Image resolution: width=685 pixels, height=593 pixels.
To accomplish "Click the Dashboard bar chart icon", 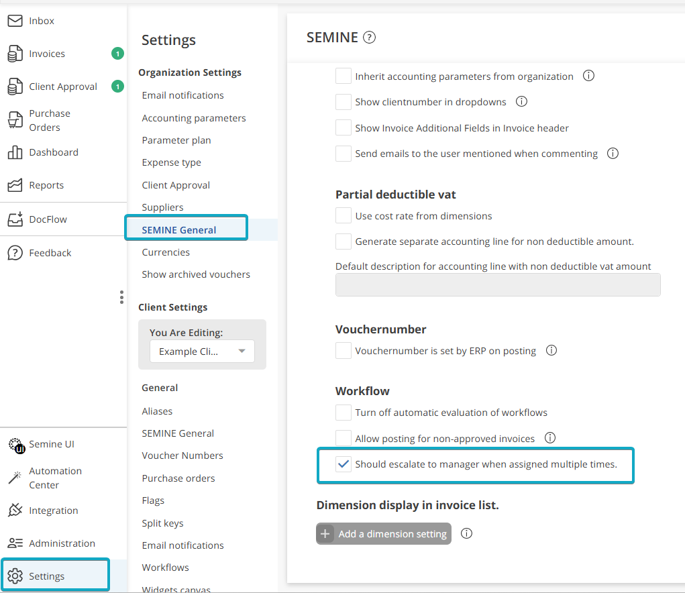I will pos(15,152).
